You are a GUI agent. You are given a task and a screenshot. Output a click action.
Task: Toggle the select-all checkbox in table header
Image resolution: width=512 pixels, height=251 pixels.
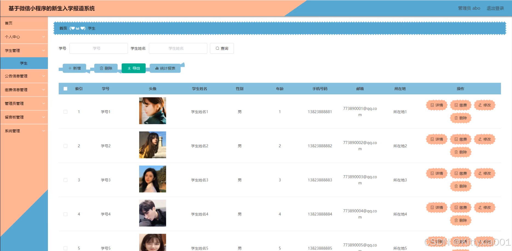click(65, 89)
